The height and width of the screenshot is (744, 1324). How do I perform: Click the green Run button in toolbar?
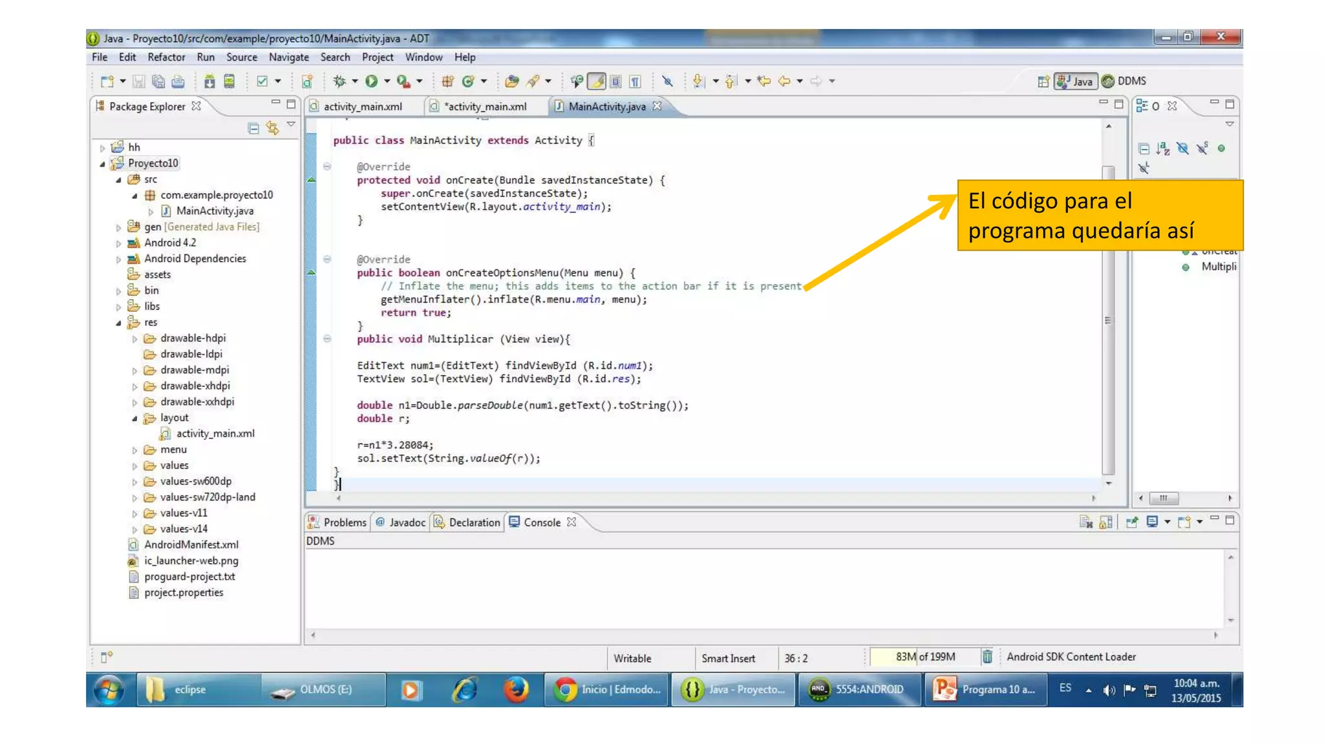coord(371,81)
